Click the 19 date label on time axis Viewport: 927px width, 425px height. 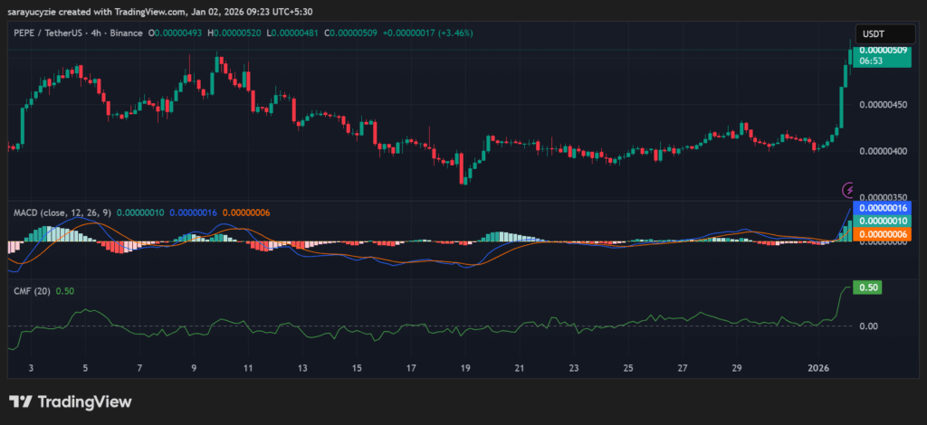point(465,368)
